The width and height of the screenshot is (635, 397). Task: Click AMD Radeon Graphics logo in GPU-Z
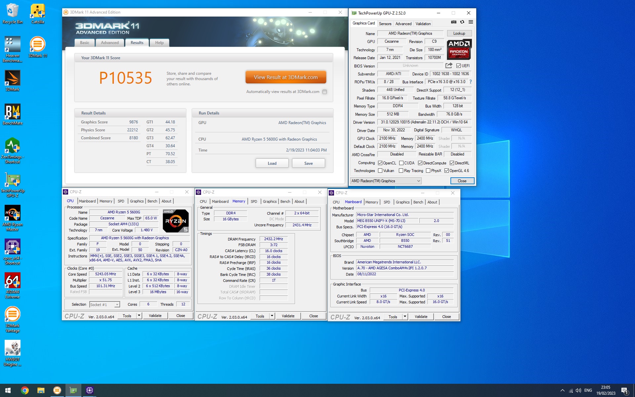[x=459, y=49]
